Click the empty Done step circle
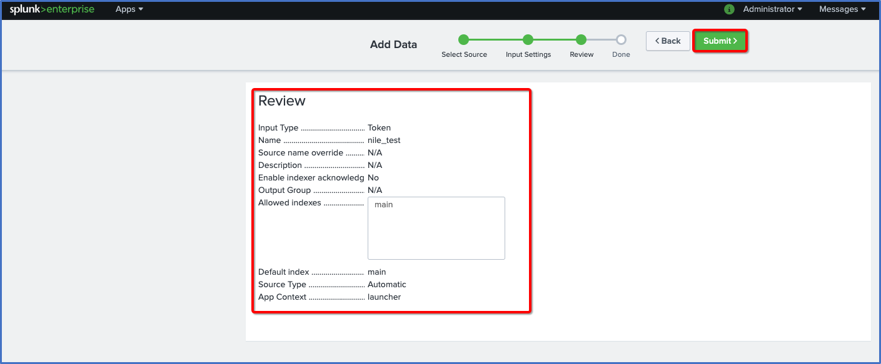Viewport: 881px width, 364px height. [621, 40]
